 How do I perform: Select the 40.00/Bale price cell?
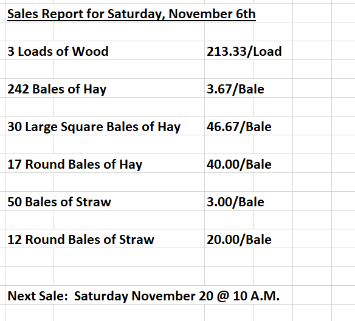click(x=239, y=164)
